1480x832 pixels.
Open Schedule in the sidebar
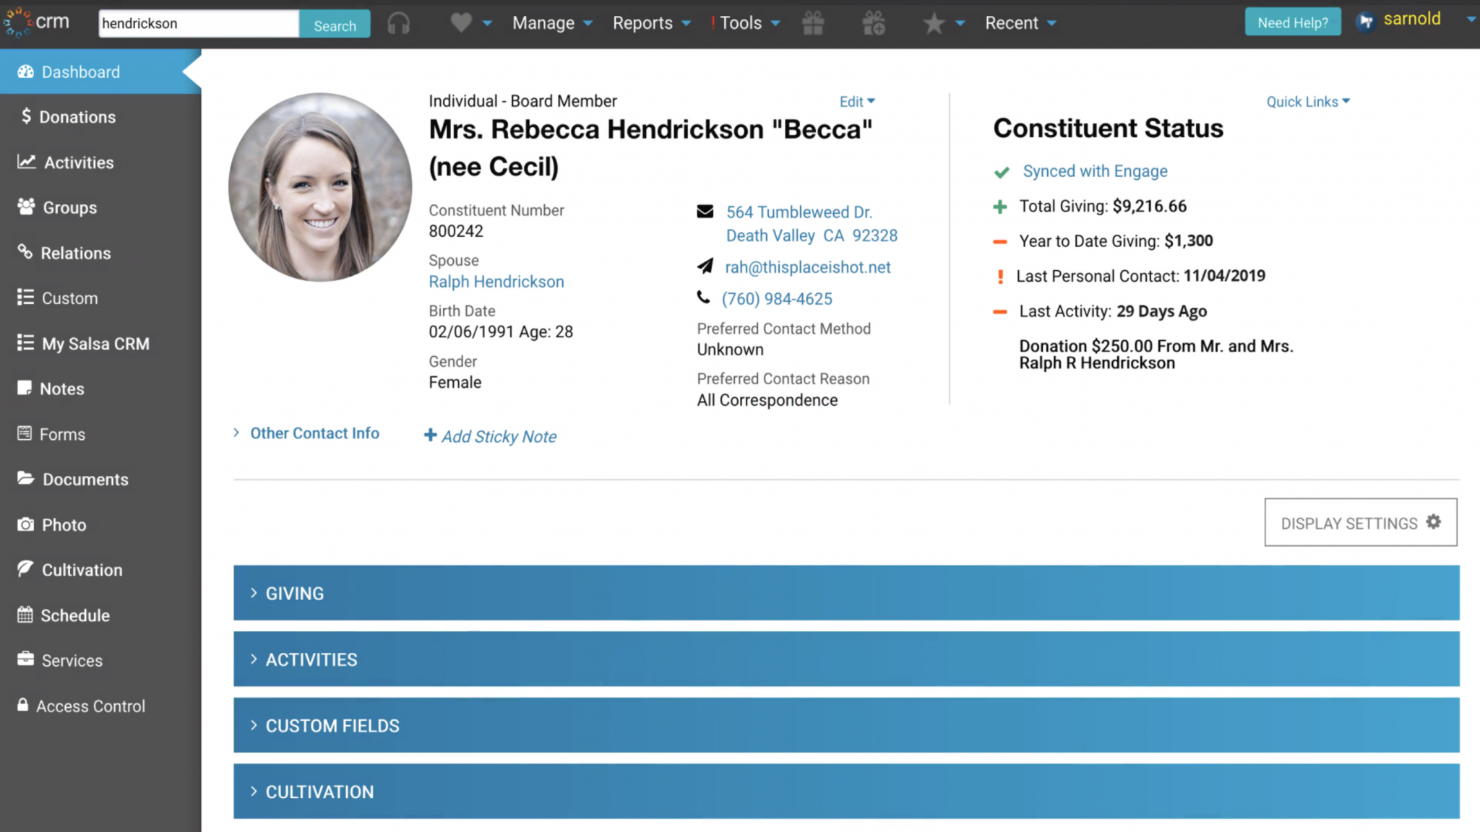coord(100,615)
